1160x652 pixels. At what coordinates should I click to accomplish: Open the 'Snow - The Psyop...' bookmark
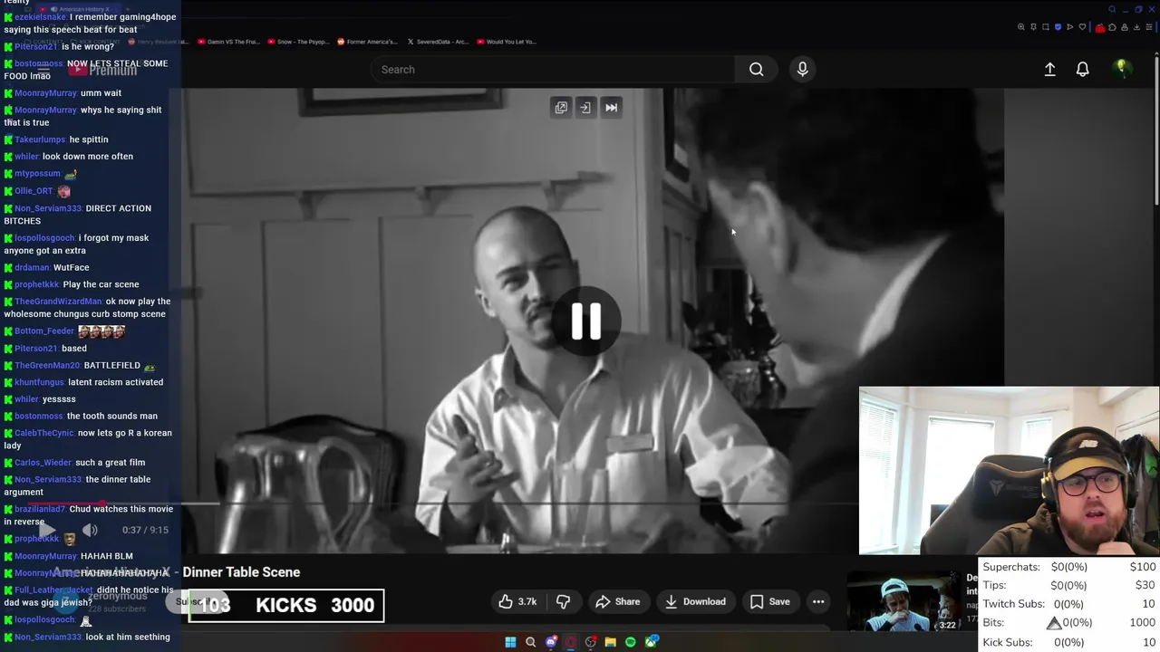pyautogui.click(x=298, y=42)
